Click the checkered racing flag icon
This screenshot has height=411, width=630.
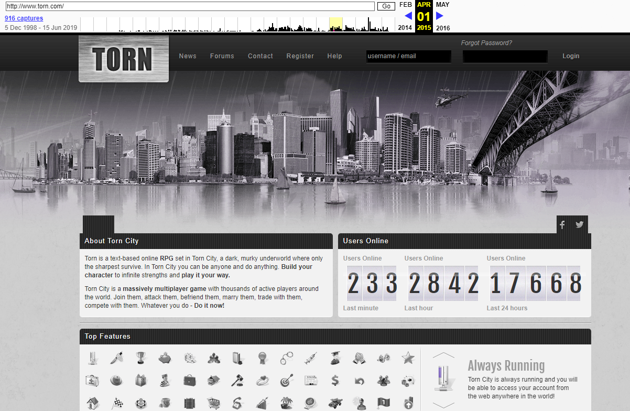click(116, 403)
